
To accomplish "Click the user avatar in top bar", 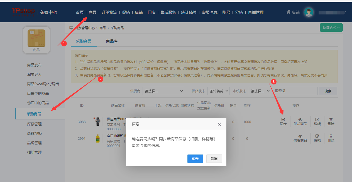I will click(309, 12).
